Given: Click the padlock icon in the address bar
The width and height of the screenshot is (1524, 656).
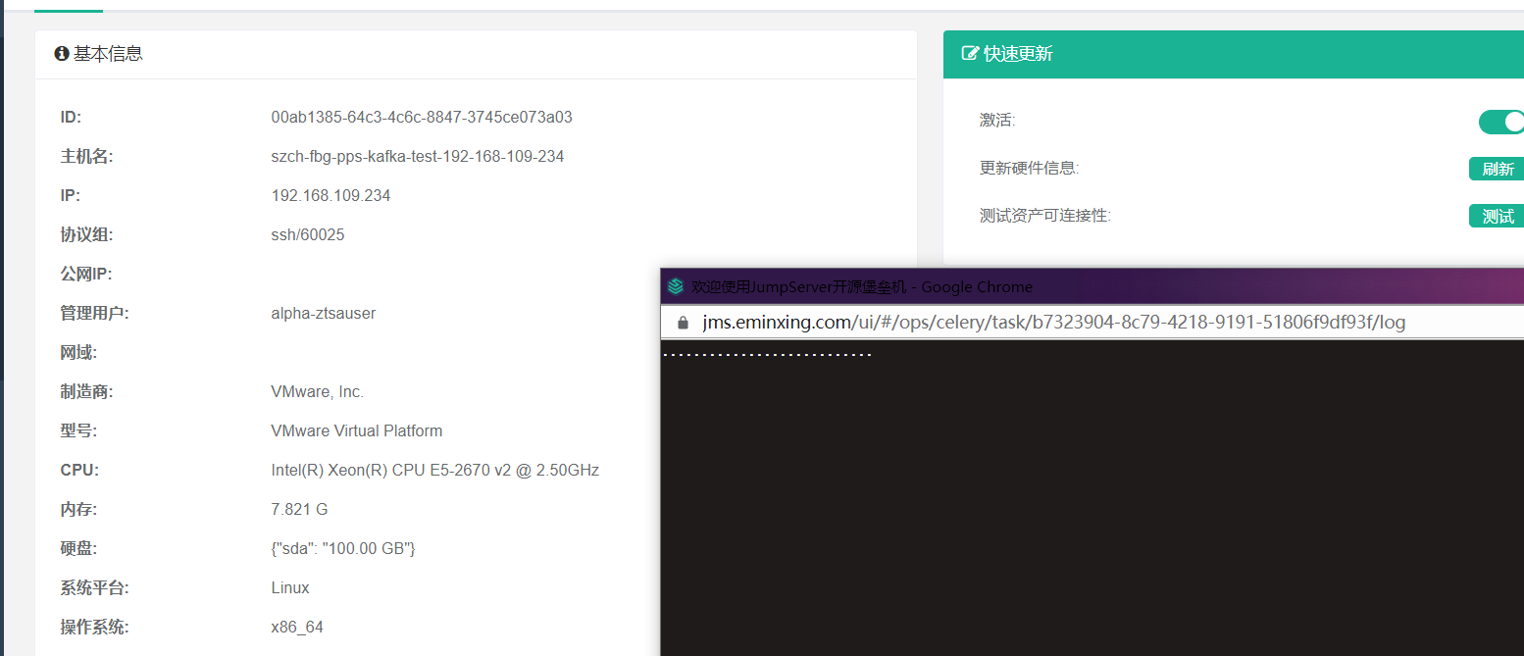Looking at the screenshot, I should point(682,322).
